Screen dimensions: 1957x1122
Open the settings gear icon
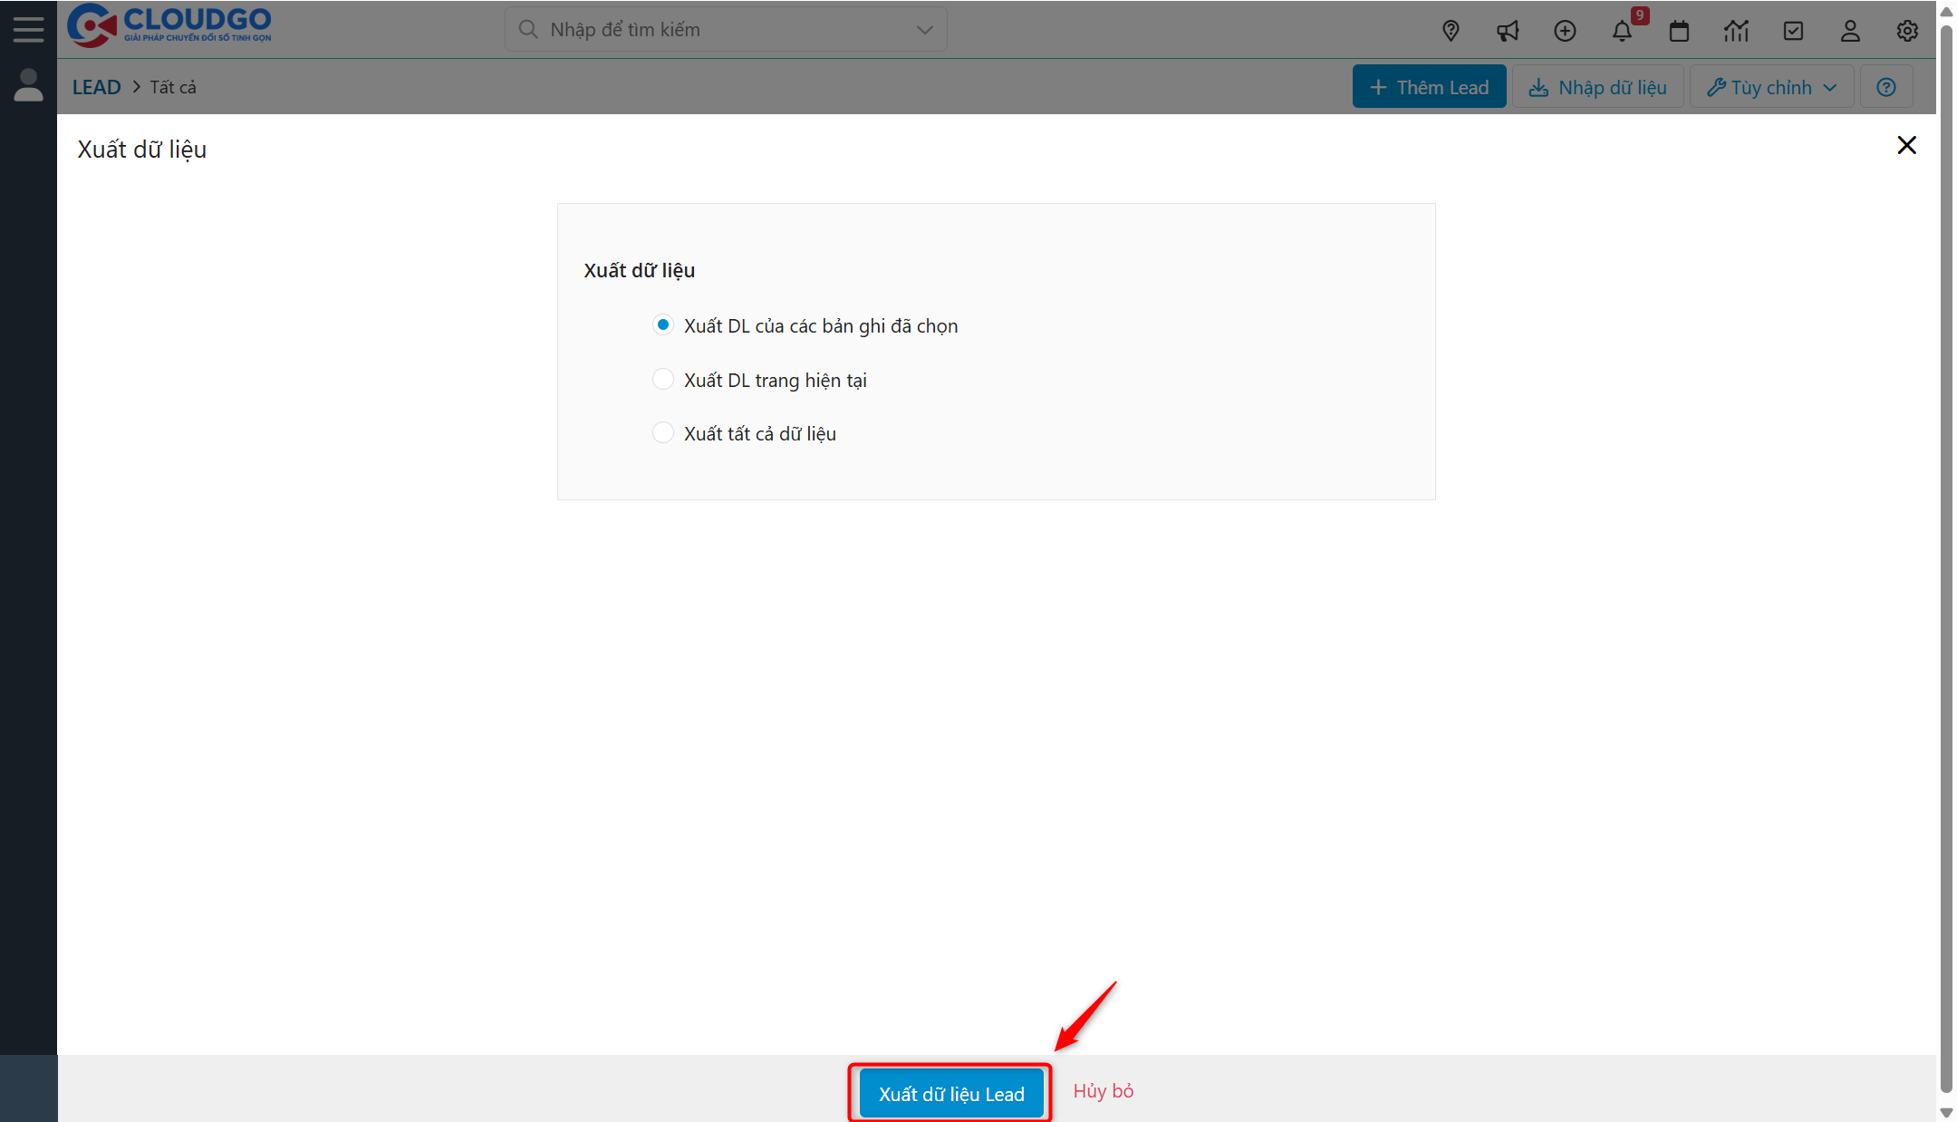[1907, 30]
